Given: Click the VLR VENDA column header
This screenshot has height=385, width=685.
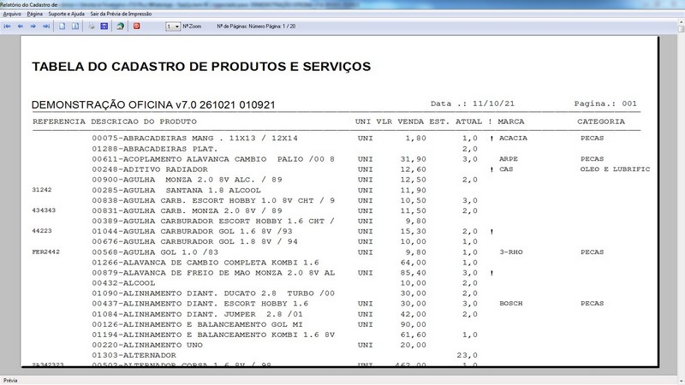Looking at the screenshot, I should (400, 121).
